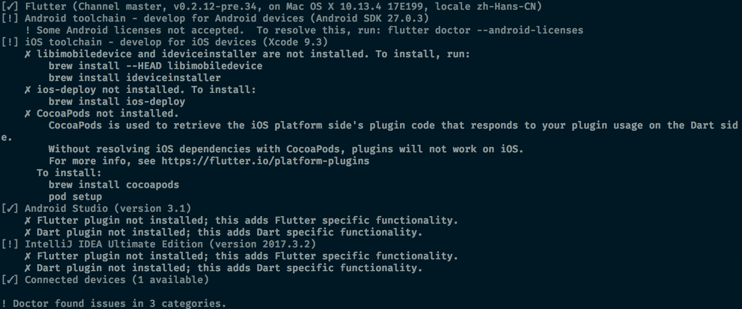This screenshot has height=309, width=742.
Task: Click the warning status beside IntelliJ IDEA Ultimate
Action: tap(10, 244)
